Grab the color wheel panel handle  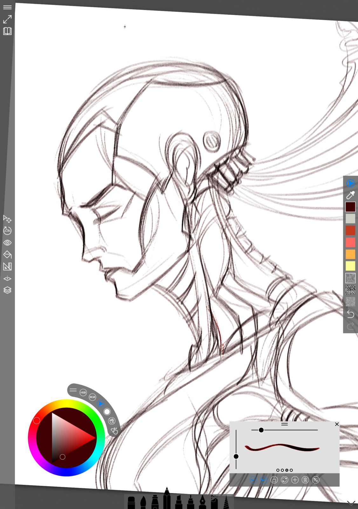73,390
